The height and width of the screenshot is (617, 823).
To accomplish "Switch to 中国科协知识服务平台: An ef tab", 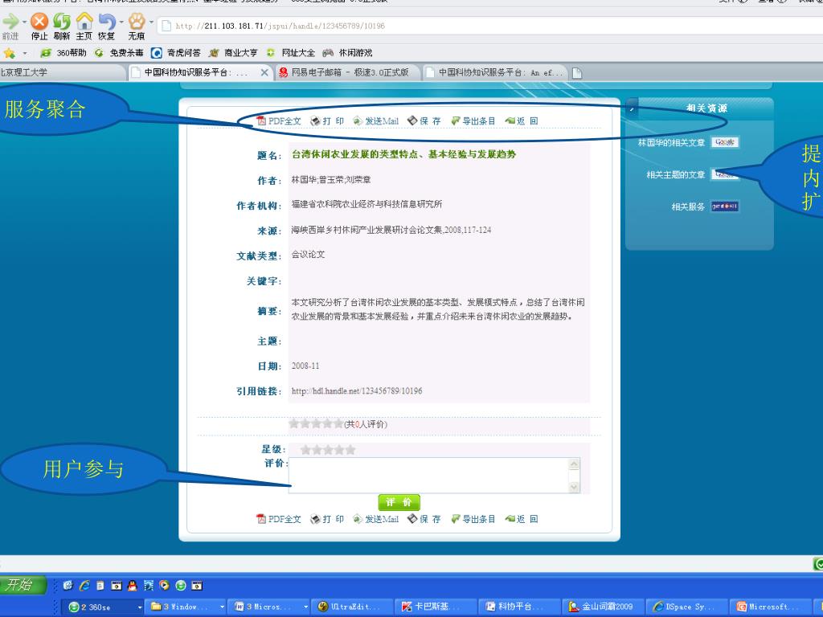I will (495, 72).
